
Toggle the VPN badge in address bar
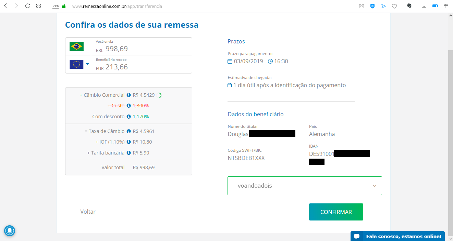56,6
